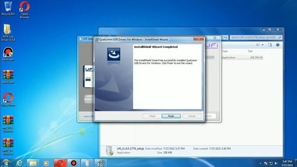Select the Bandicam recorder desktop shortcut

click(x=8, y=54)
